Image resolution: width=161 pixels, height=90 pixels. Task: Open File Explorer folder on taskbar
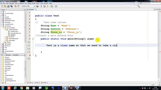point(28,88)
